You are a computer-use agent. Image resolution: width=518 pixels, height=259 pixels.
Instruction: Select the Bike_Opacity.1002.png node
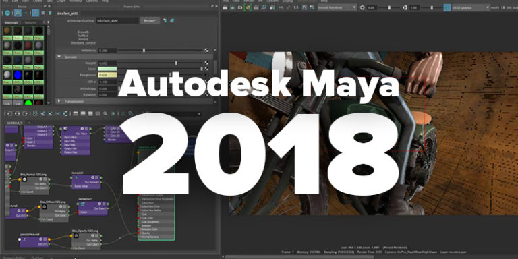pos(86,241)
